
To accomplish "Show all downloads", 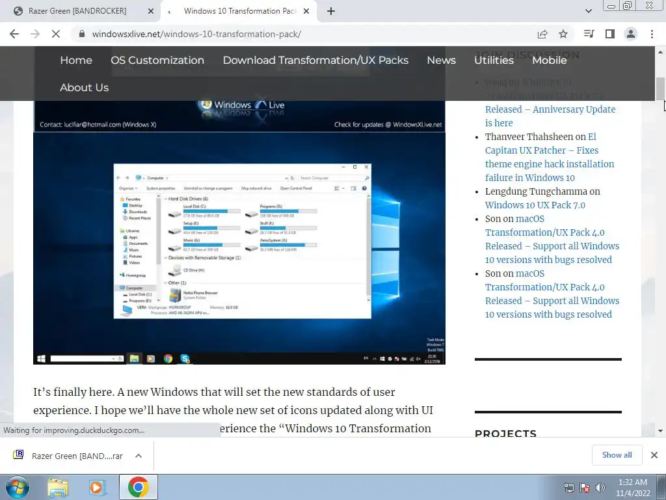I will [x=617, y=455].
